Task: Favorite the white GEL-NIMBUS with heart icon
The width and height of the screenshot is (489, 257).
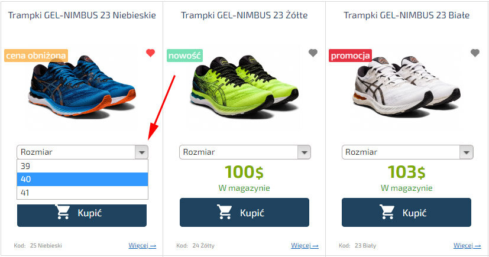Action: pos(475,53)
